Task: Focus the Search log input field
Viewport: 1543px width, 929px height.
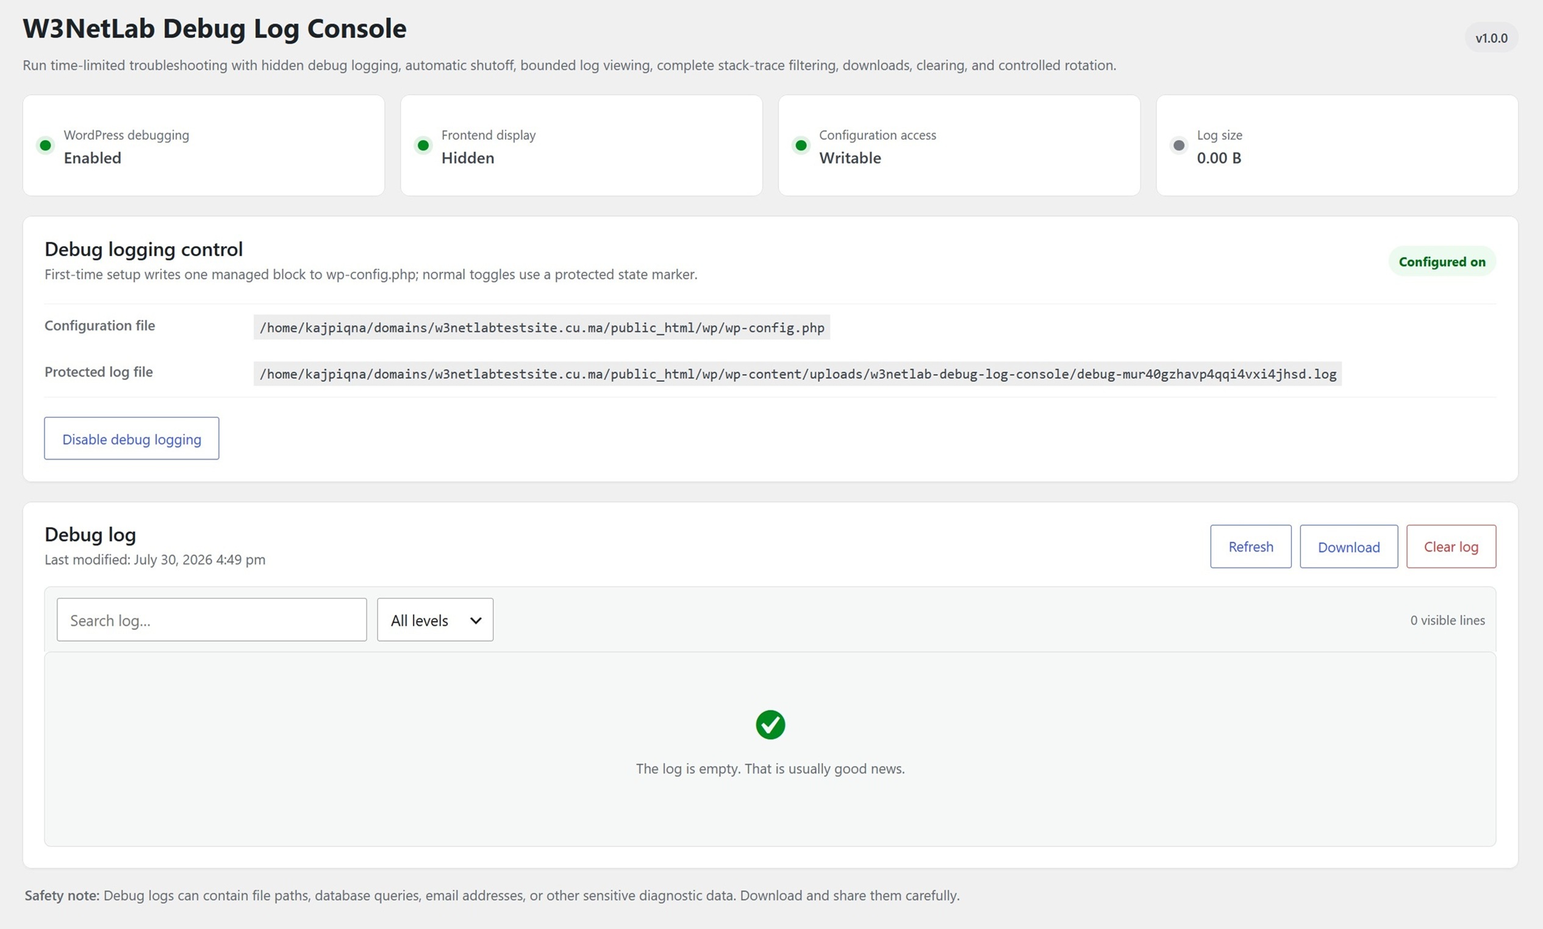Action: tap(212, 620)
